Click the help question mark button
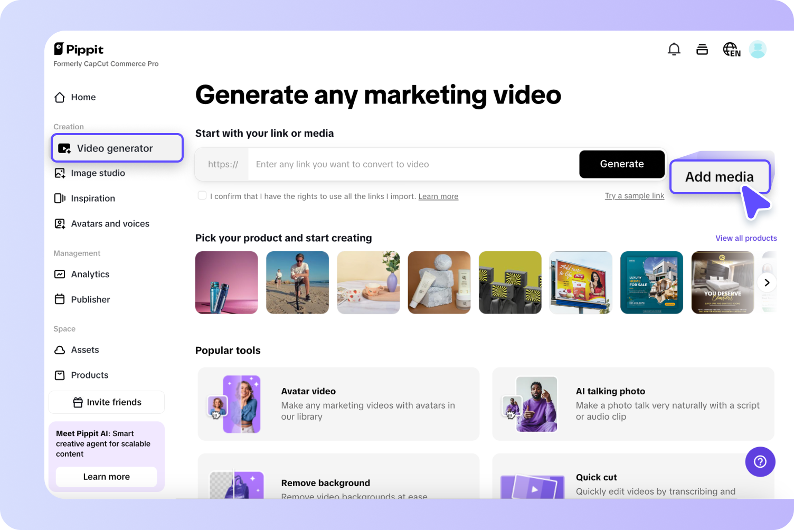Screen dimensions: 794x530 pyautogui.click(x=760, y=461)
